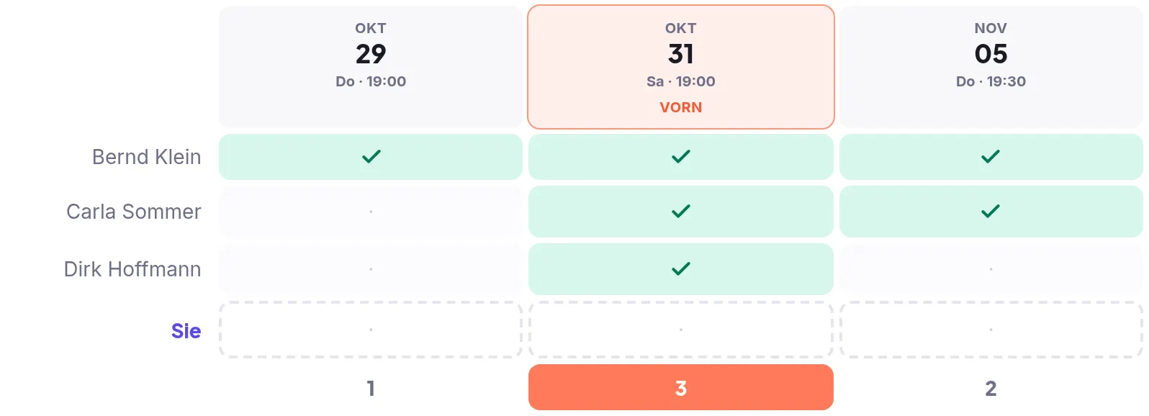Select the leading Okt 31 date header

[x=681, y=67]
